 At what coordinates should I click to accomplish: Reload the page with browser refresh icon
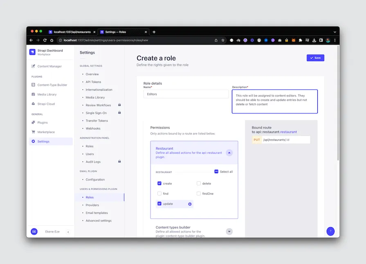45,40
